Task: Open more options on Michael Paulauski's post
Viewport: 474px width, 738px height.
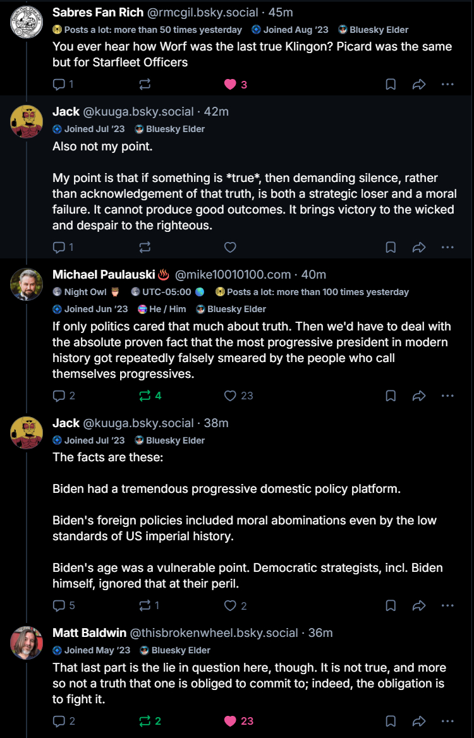Action: [x=447, y=396]
